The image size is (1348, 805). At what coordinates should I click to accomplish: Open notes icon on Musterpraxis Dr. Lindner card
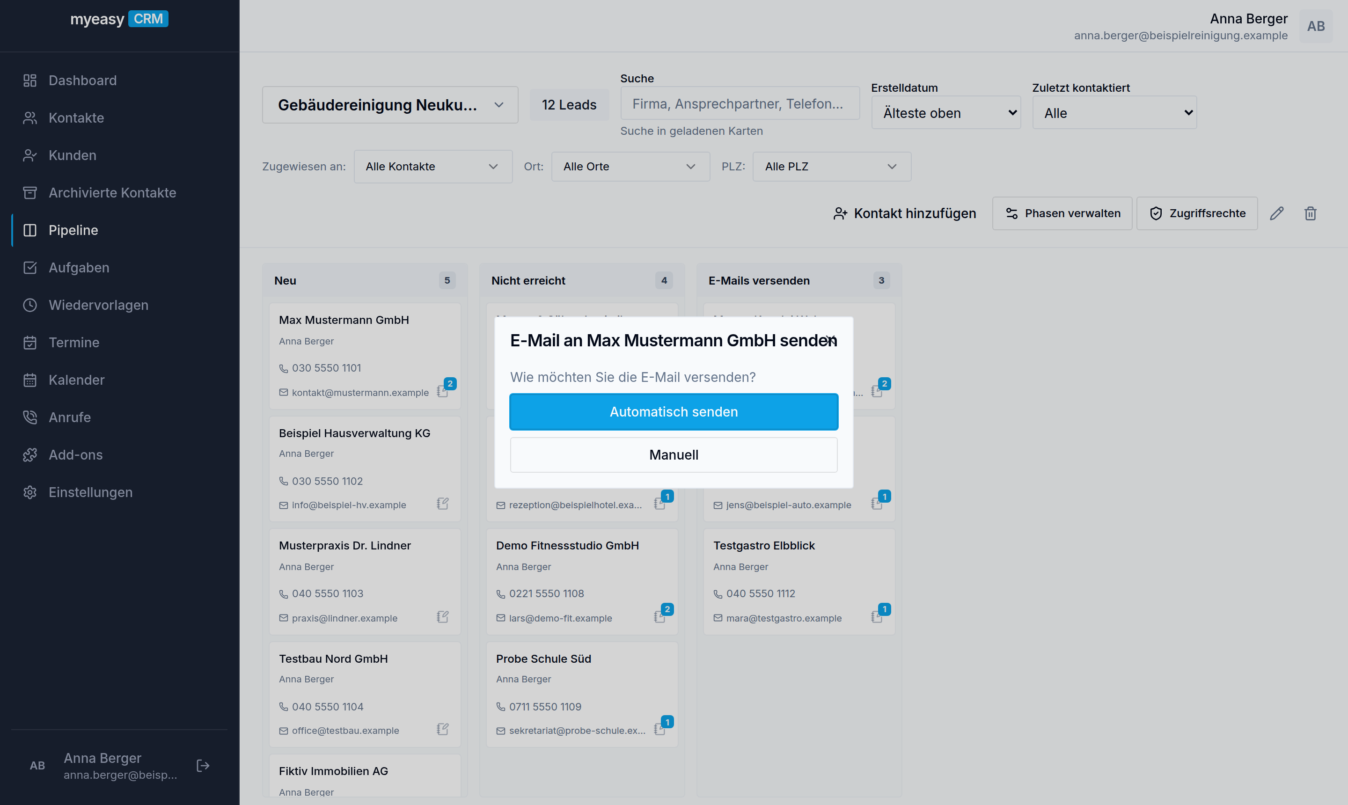coord(443,617)
